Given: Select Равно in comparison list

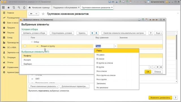Looking at the screenshot, I should coord(117,51).
